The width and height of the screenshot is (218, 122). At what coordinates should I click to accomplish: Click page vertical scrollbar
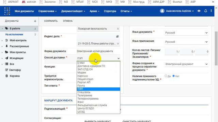216,48
